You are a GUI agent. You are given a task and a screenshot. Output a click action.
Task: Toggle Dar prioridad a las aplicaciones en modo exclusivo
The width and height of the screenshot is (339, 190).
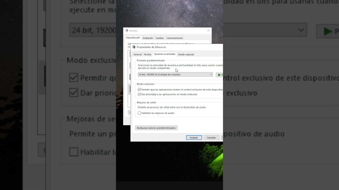(139, 94)
